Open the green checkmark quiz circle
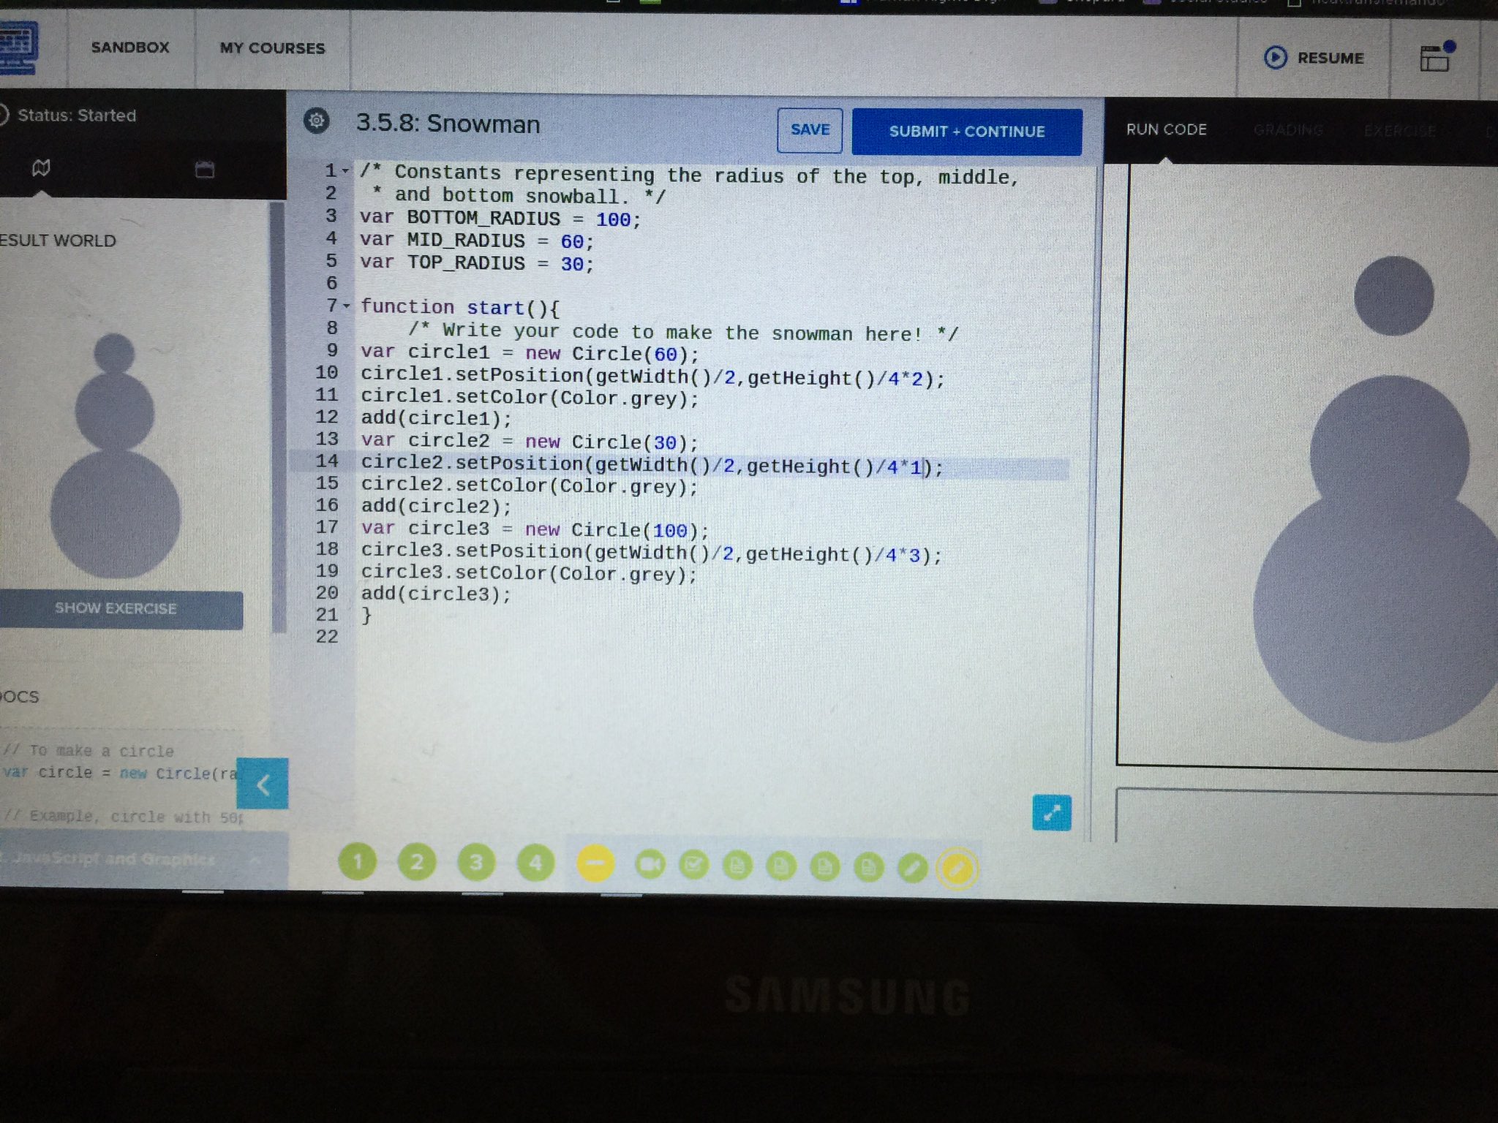Image resolution: width=1498 pixels, height=1123 pixels. pyautogui.click(x=693, y=866)
